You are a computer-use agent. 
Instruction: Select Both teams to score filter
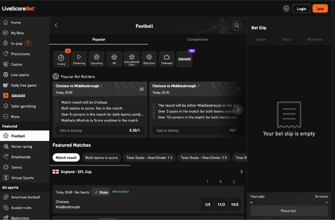101,158
